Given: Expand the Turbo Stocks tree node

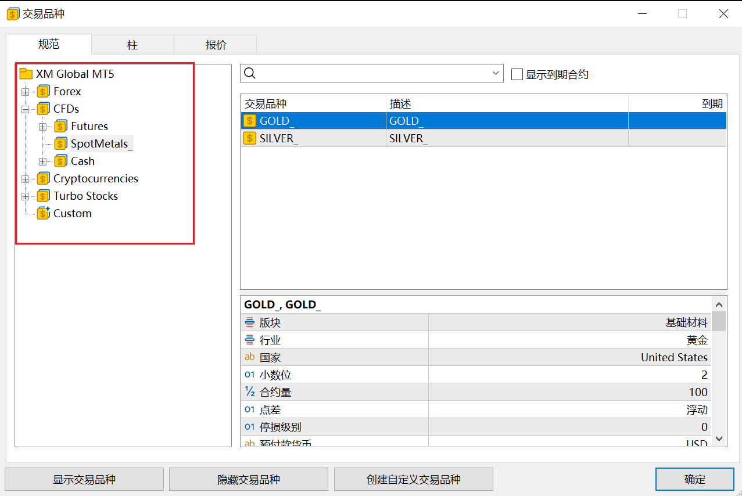Looking at the screenshot, I should (x=24, y=196).
